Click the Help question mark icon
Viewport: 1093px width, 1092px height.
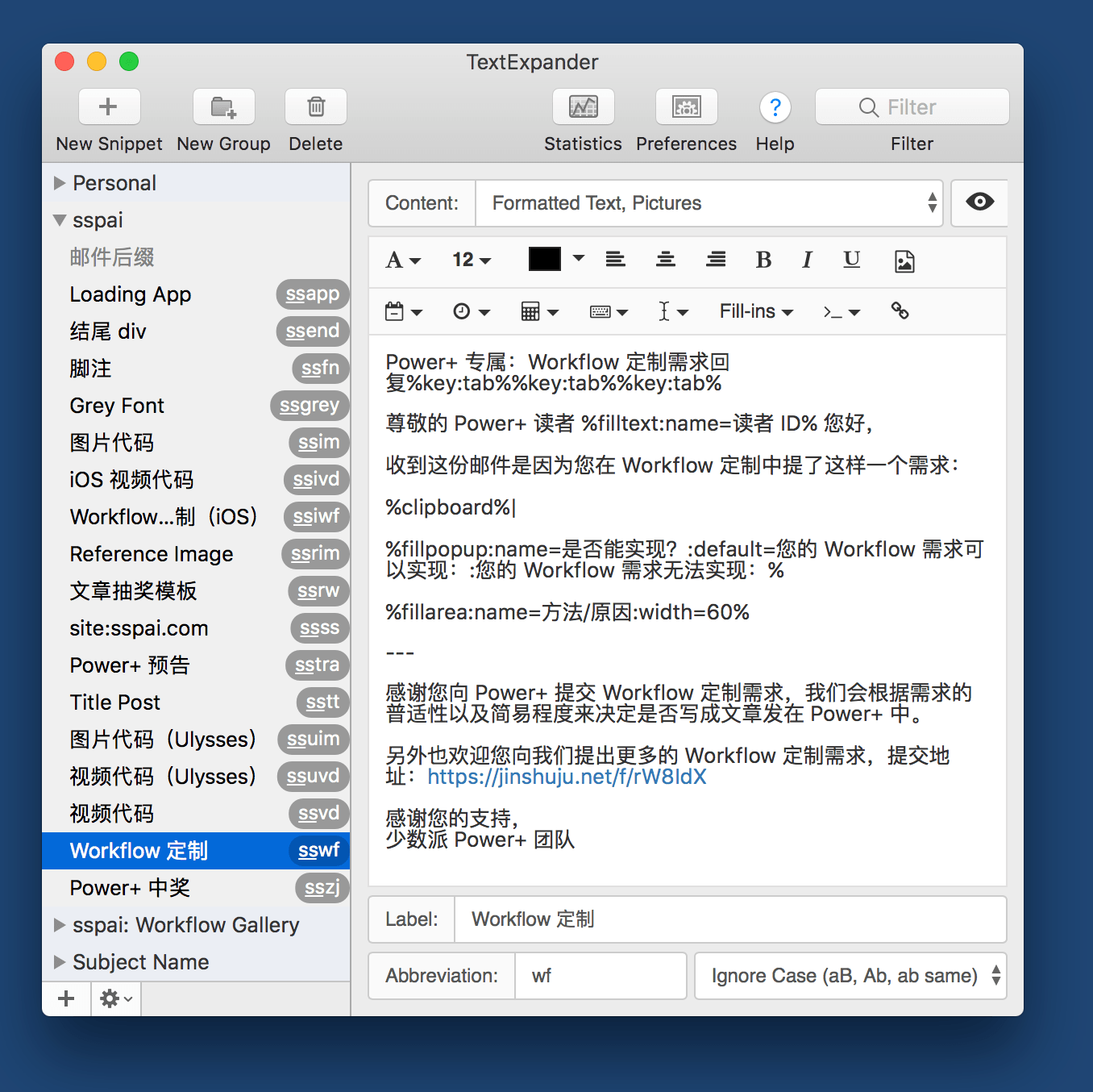point(775,107)
